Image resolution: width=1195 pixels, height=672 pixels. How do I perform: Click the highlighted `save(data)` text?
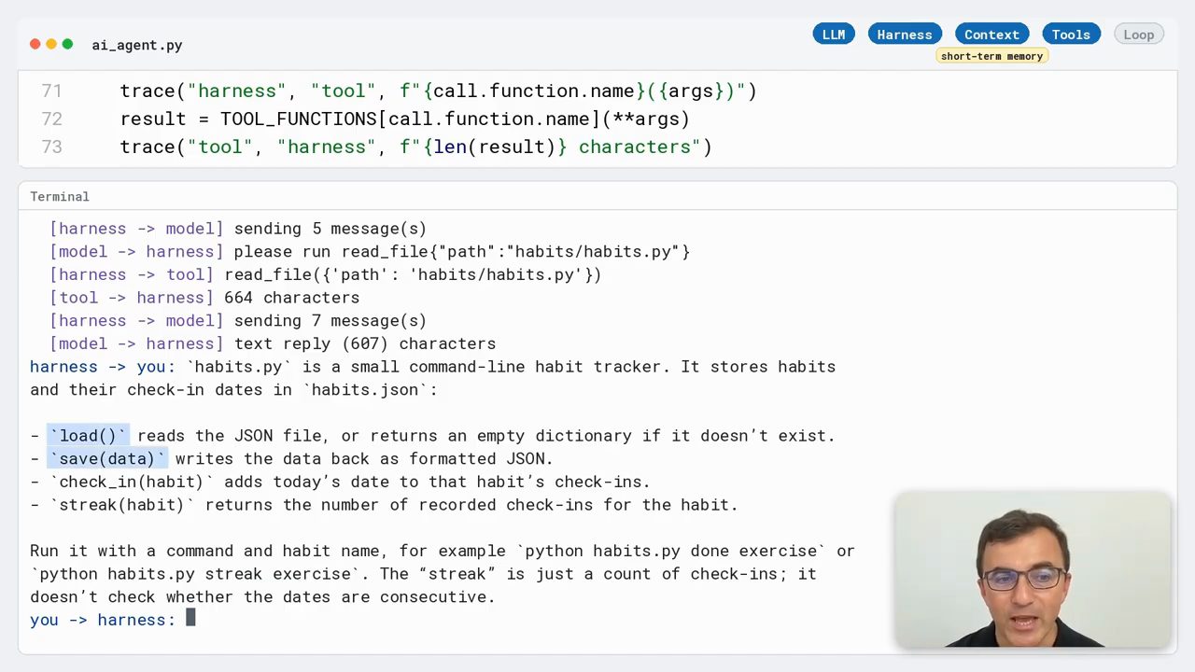107,458
